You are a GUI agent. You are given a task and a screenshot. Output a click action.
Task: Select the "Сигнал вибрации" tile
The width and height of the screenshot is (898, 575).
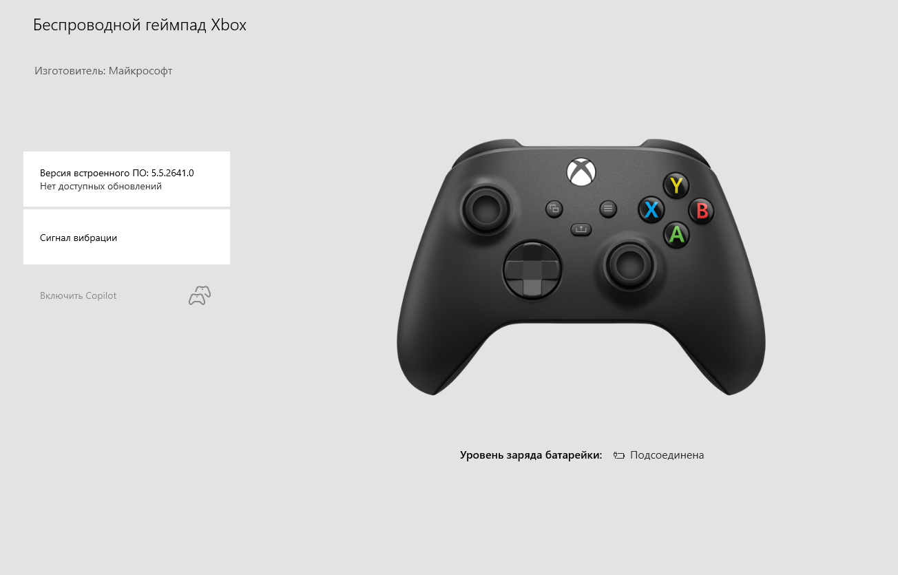(127, 237)
